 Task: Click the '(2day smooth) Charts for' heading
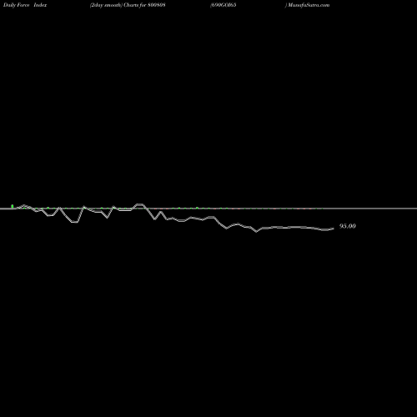tap(118, 5)
